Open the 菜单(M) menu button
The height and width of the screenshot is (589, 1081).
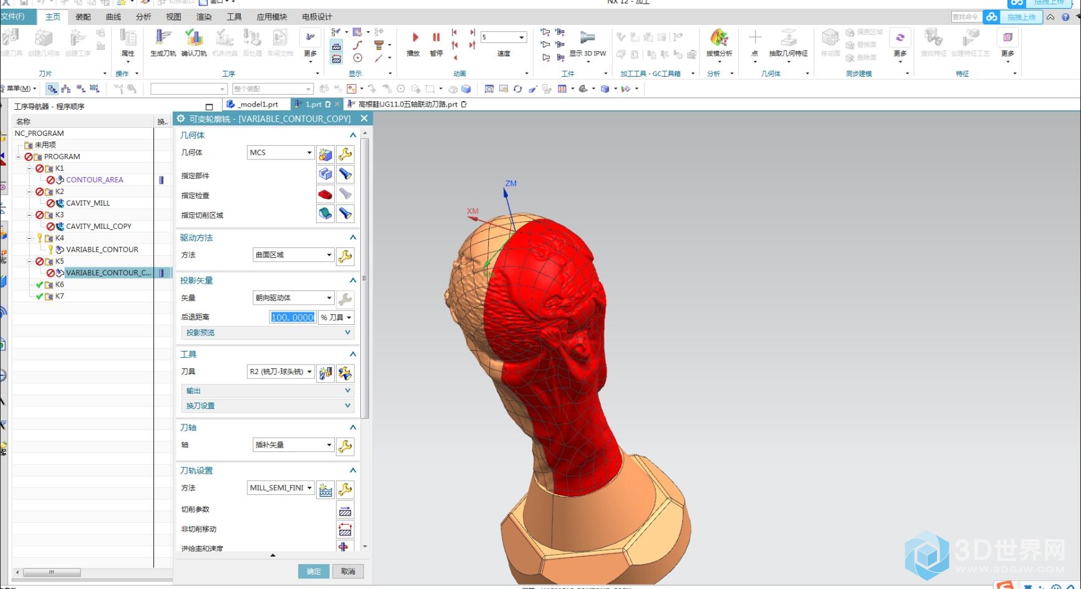point(20,89)
